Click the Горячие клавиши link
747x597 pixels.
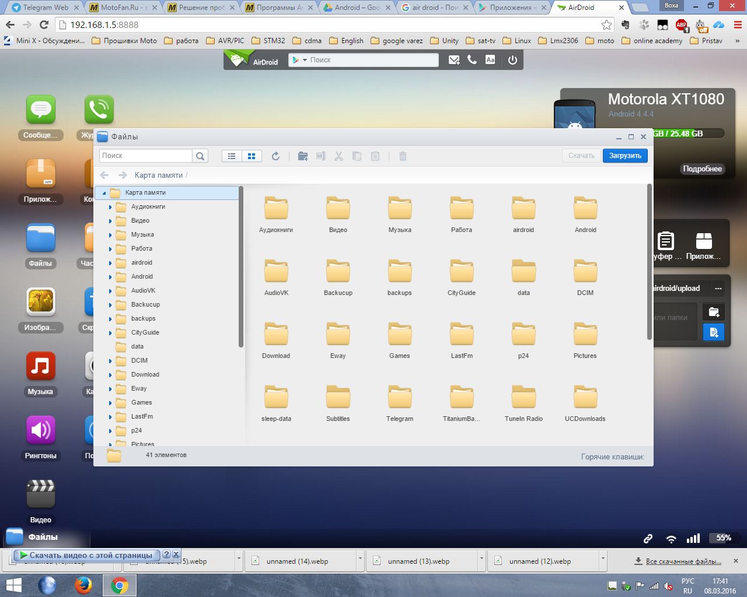(x=612, y=457)
